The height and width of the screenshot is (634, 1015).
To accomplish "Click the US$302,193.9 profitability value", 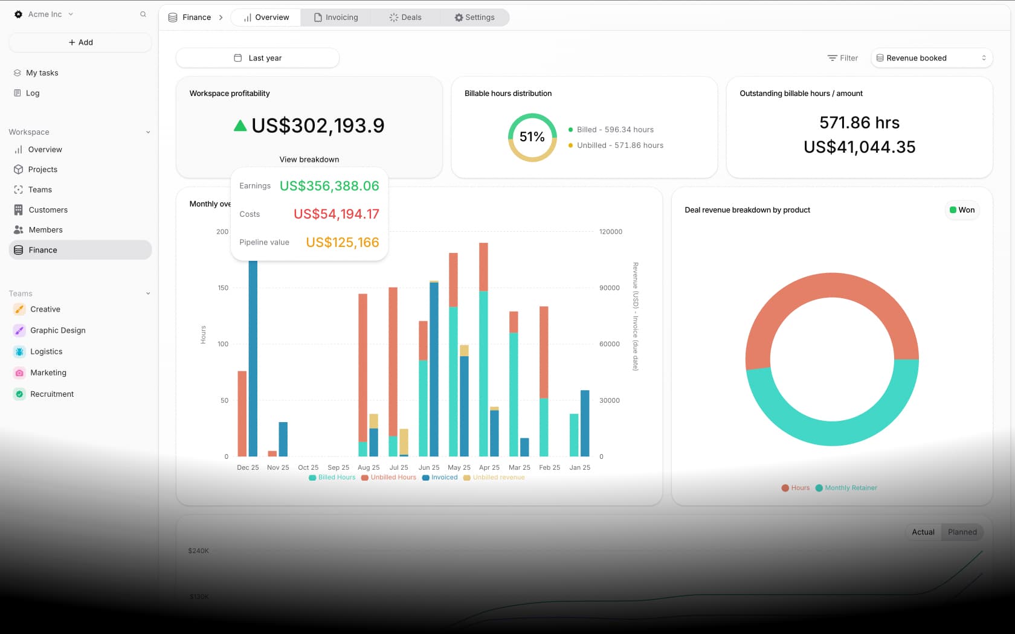I will (318, 126).
